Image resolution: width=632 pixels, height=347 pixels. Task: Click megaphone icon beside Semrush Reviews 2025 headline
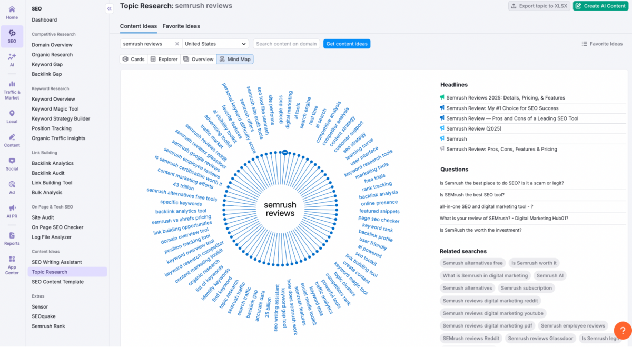coord(442,97)
